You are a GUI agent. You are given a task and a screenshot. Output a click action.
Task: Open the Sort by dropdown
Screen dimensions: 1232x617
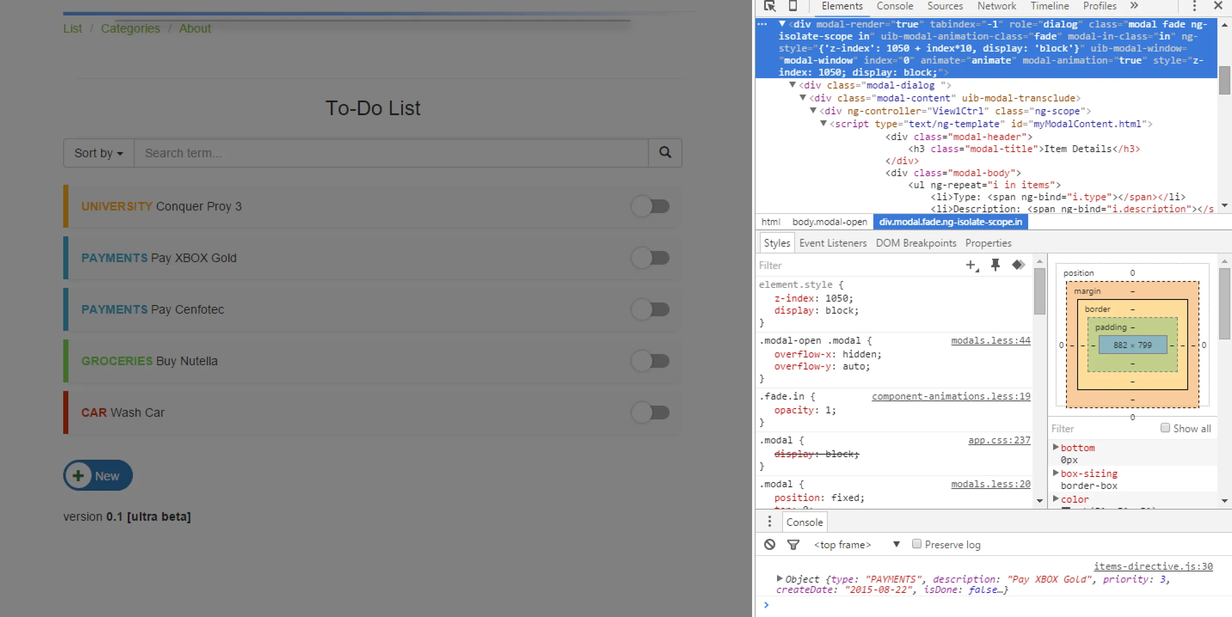coord(98,153)
